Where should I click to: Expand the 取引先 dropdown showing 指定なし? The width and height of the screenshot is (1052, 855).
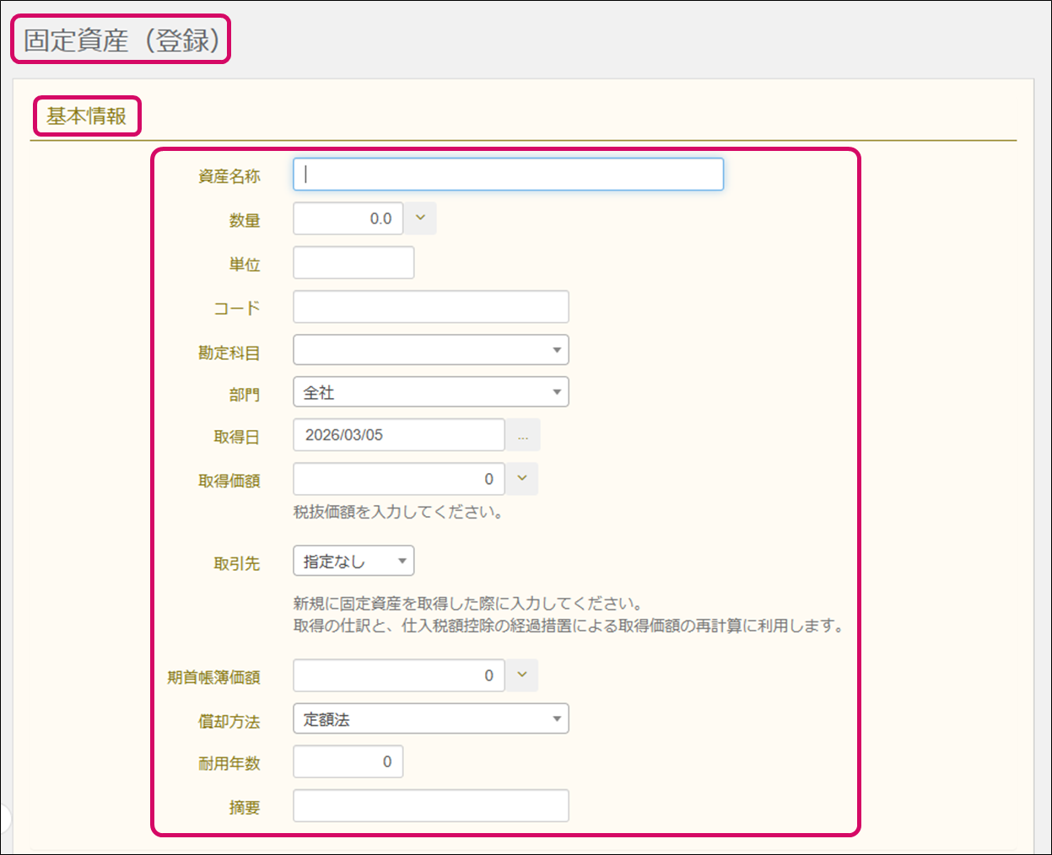(353, 562)
